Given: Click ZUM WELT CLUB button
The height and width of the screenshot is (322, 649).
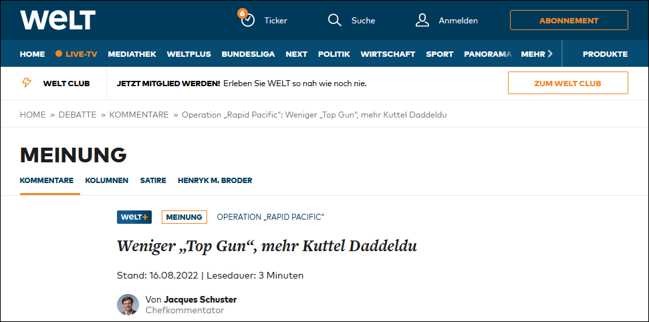Looking at the screenshot, I should [x=568, y=83].
